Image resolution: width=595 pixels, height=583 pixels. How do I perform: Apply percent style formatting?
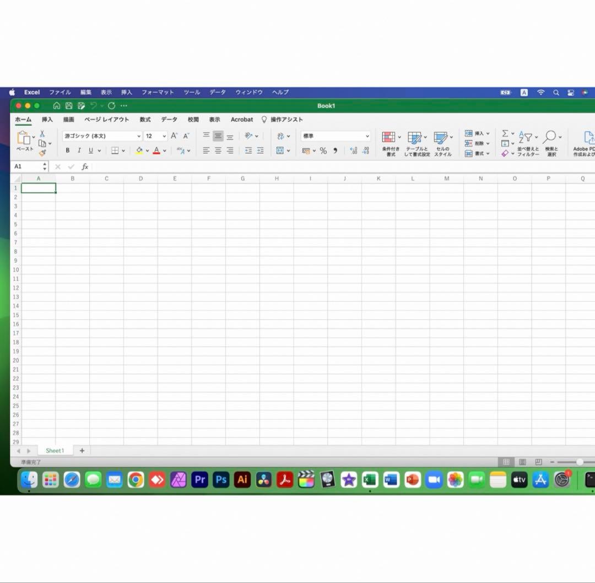[323, 150]
